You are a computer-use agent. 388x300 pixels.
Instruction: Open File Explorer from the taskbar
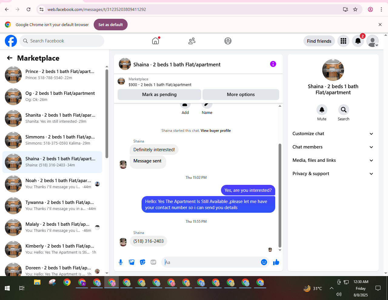click(x=37, y=282)
